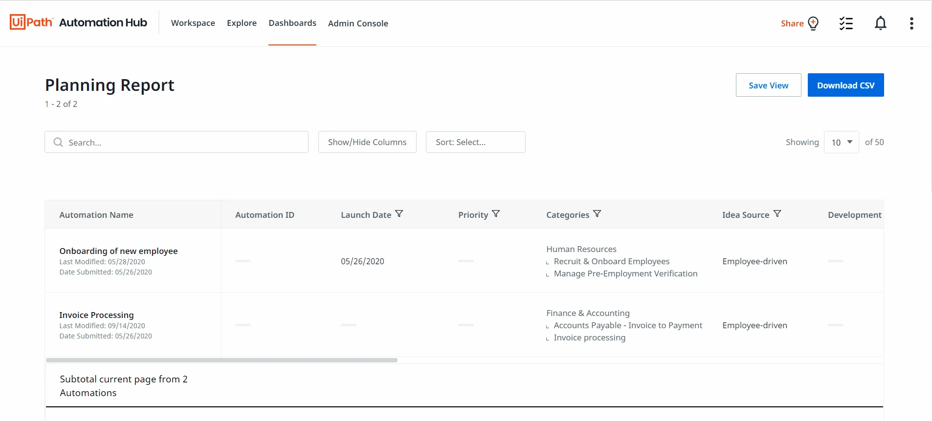932x421 pixels.
Task: Click Finance & Accounting category
Action: 588,313
